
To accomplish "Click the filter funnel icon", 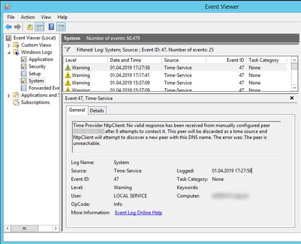I will pos(68,50).
